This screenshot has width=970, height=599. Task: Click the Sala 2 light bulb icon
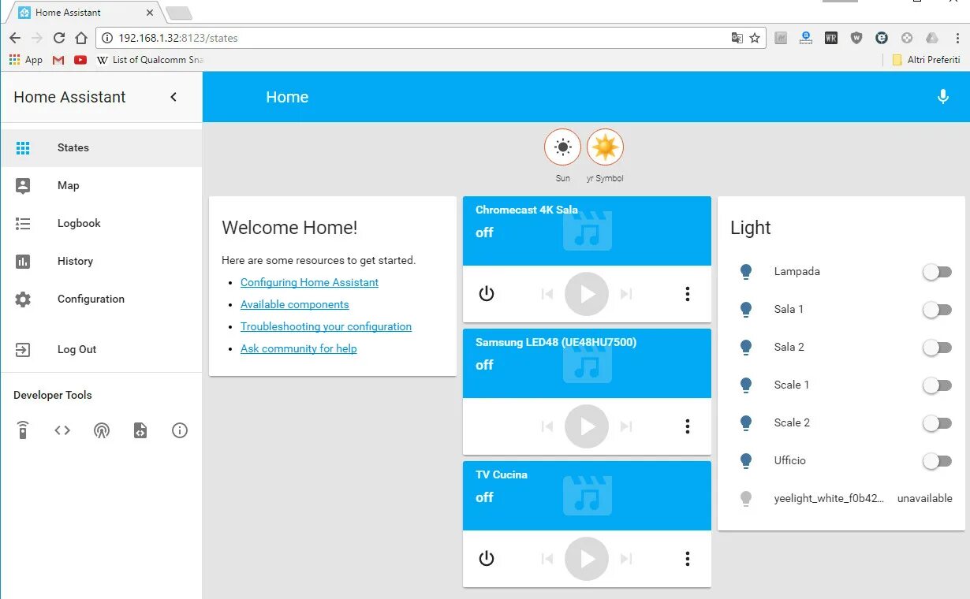coord(746,348)
